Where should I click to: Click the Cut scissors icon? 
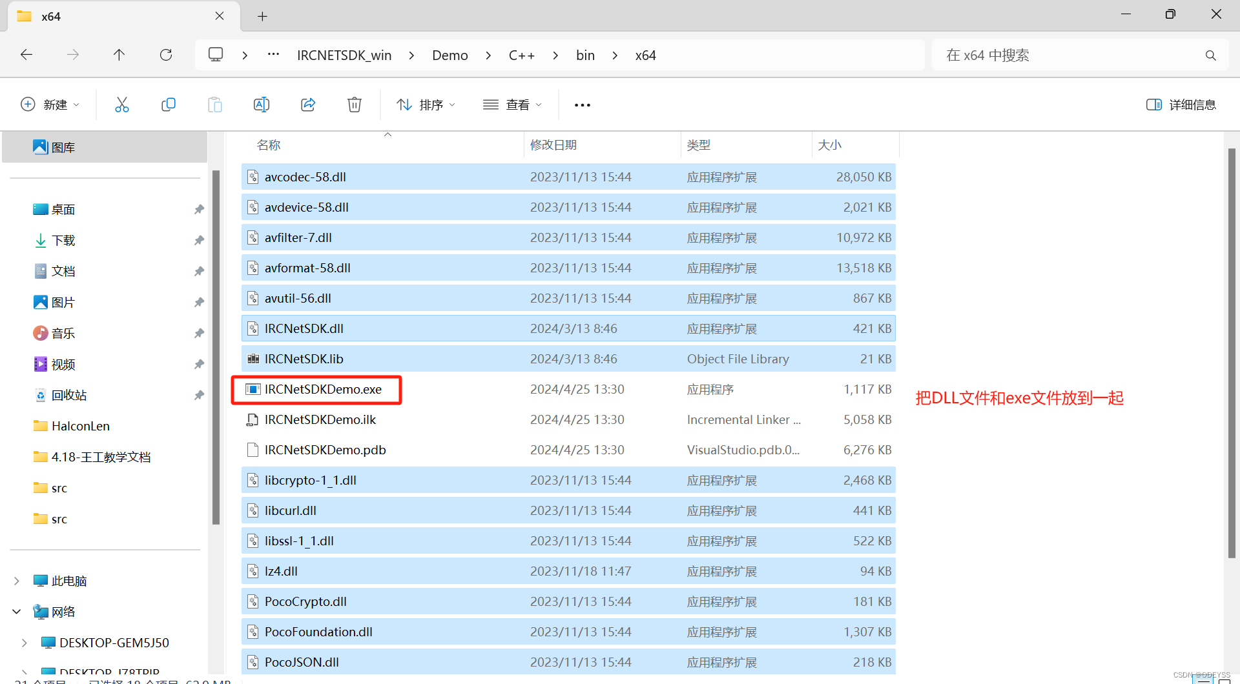pyautogui.click(x=122, y=105)
